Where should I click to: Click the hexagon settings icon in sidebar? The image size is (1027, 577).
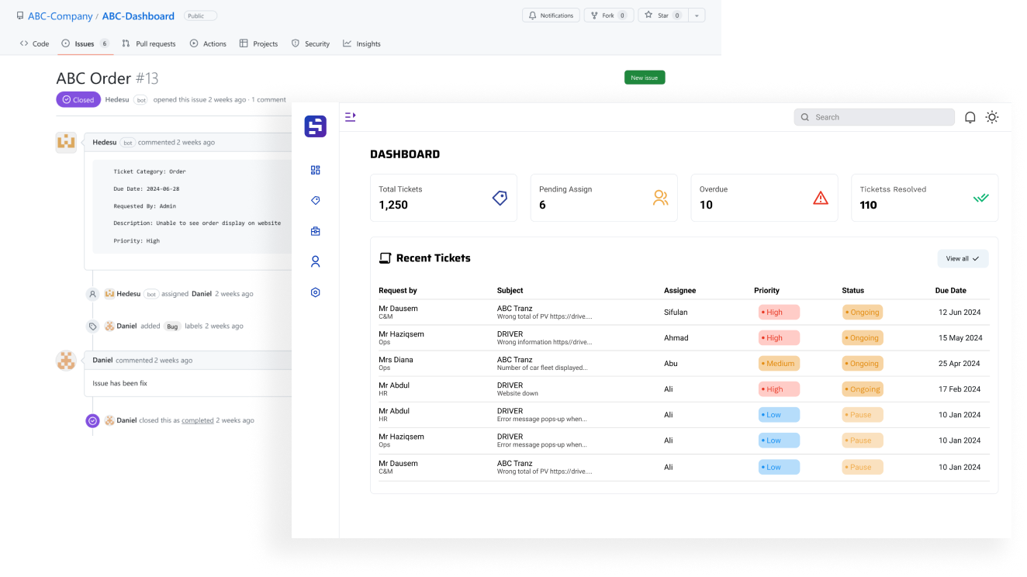tap(315, 292)
